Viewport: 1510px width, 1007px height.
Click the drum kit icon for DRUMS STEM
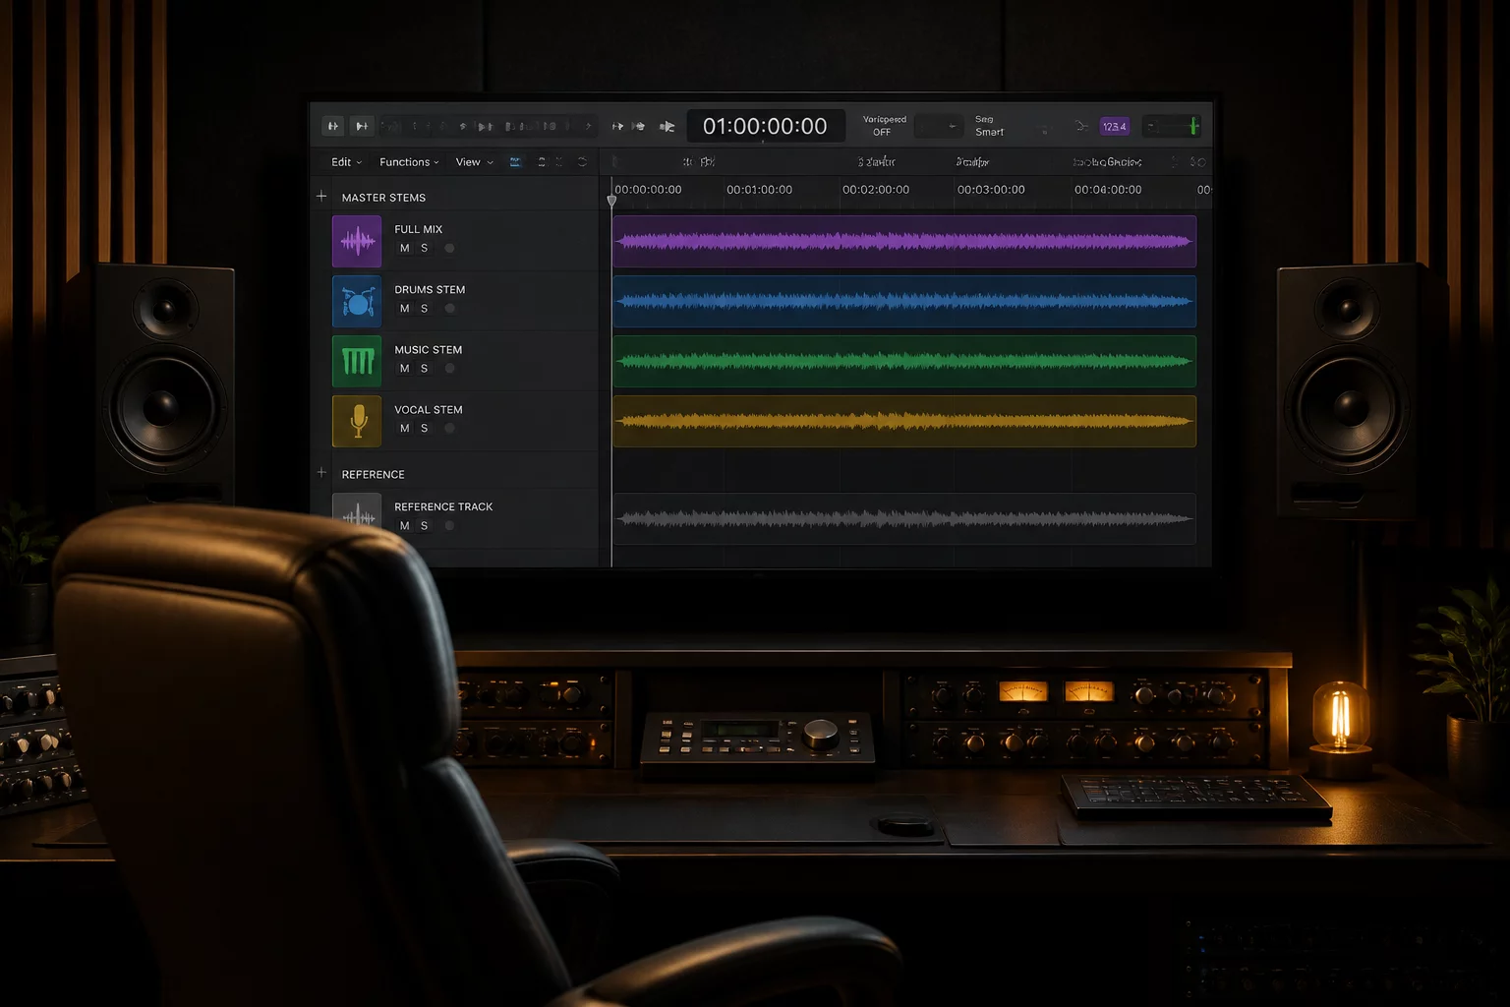click(357, 301)
